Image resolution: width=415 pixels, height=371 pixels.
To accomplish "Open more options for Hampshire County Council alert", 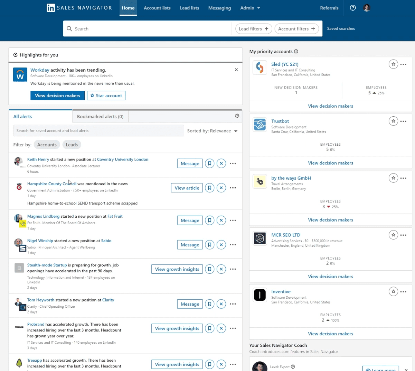I will click(233, 188).
